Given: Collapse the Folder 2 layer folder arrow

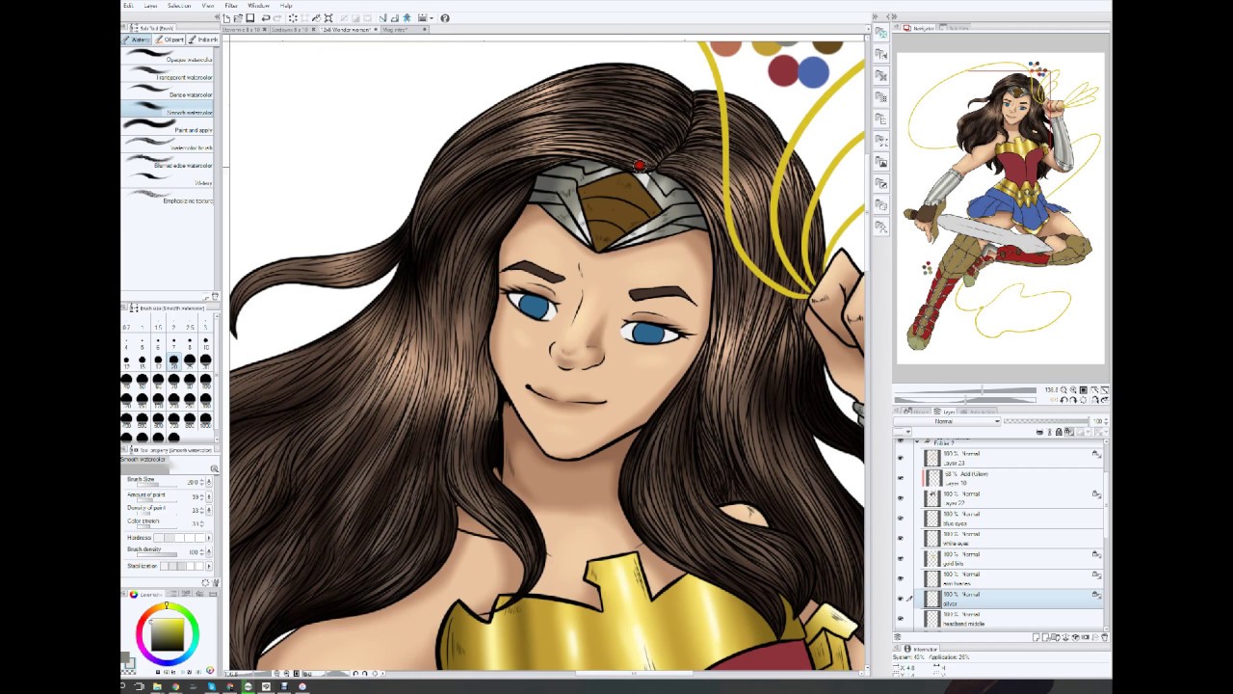Looking at the screenshot, I should click(x=918, y=441).
